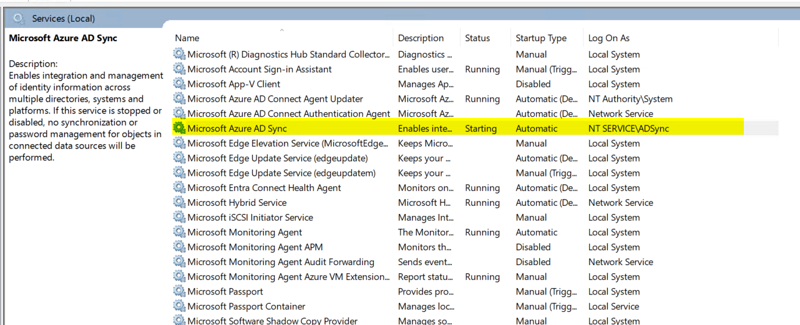Click gear icon of Azure AD Connect Authentication Agent
This screenshot has height=325, width=800.
click(x=180, y=114)
